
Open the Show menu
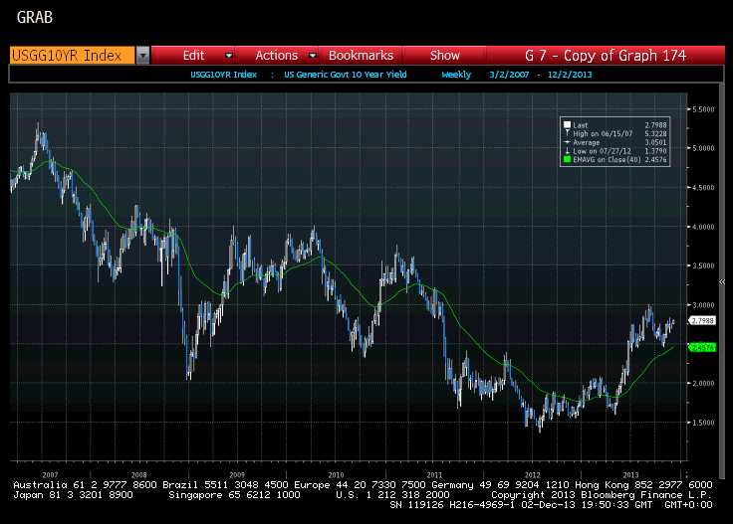(x=445, y=56)
